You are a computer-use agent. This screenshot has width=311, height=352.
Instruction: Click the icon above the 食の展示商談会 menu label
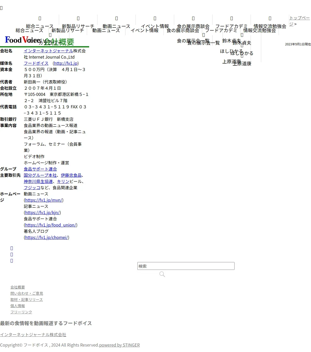193,18
